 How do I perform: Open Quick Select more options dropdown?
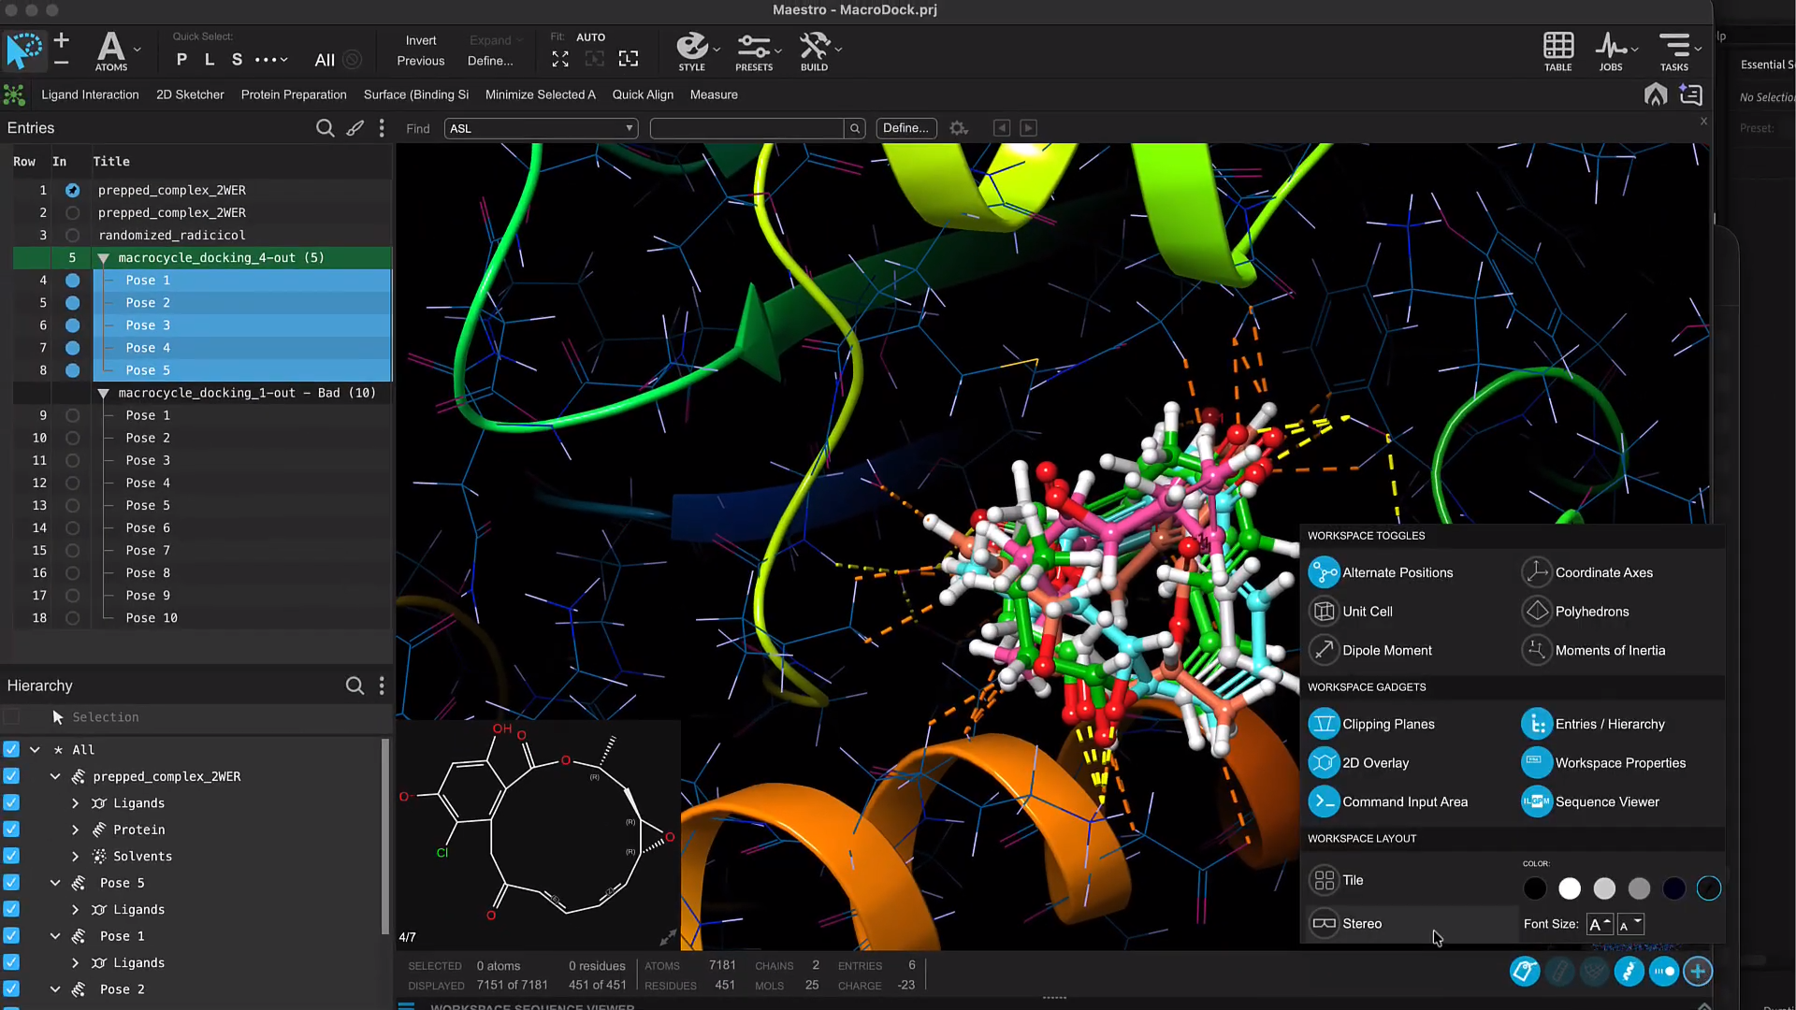[271, 60]
